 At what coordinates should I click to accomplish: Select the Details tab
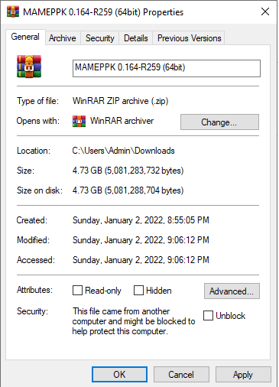[x=136, y=38]
